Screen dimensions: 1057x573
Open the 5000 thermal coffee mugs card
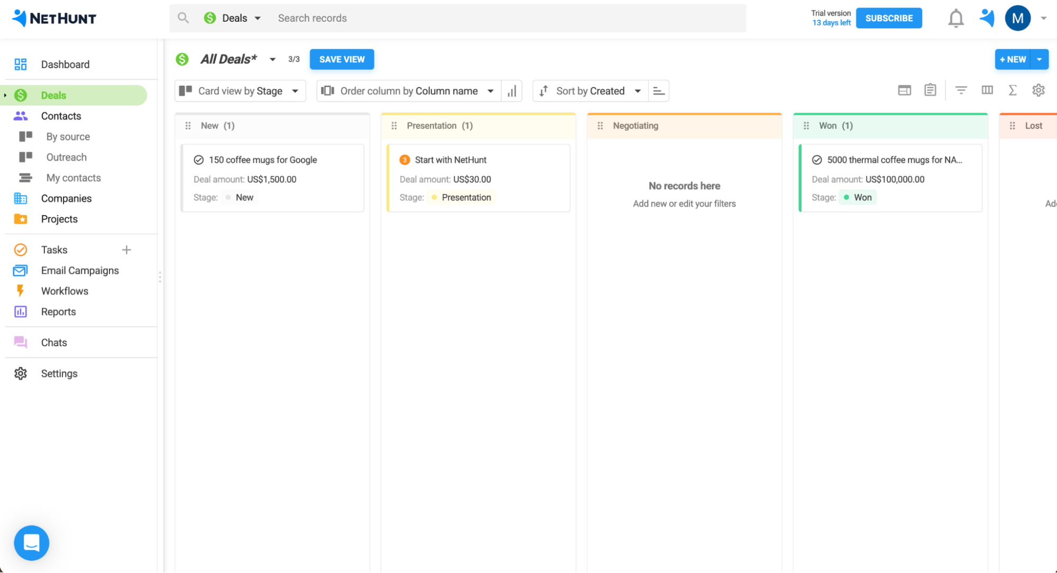coord(891,178)
